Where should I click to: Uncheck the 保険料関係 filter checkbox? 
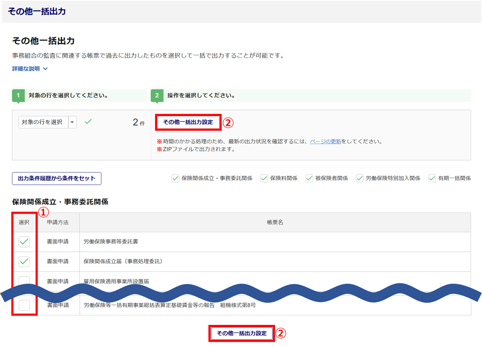[x=264, y=178]
